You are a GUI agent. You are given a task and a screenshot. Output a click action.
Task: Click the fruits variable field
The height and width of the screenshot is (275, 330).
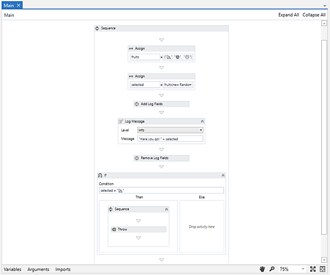click(x=145, y=57)
